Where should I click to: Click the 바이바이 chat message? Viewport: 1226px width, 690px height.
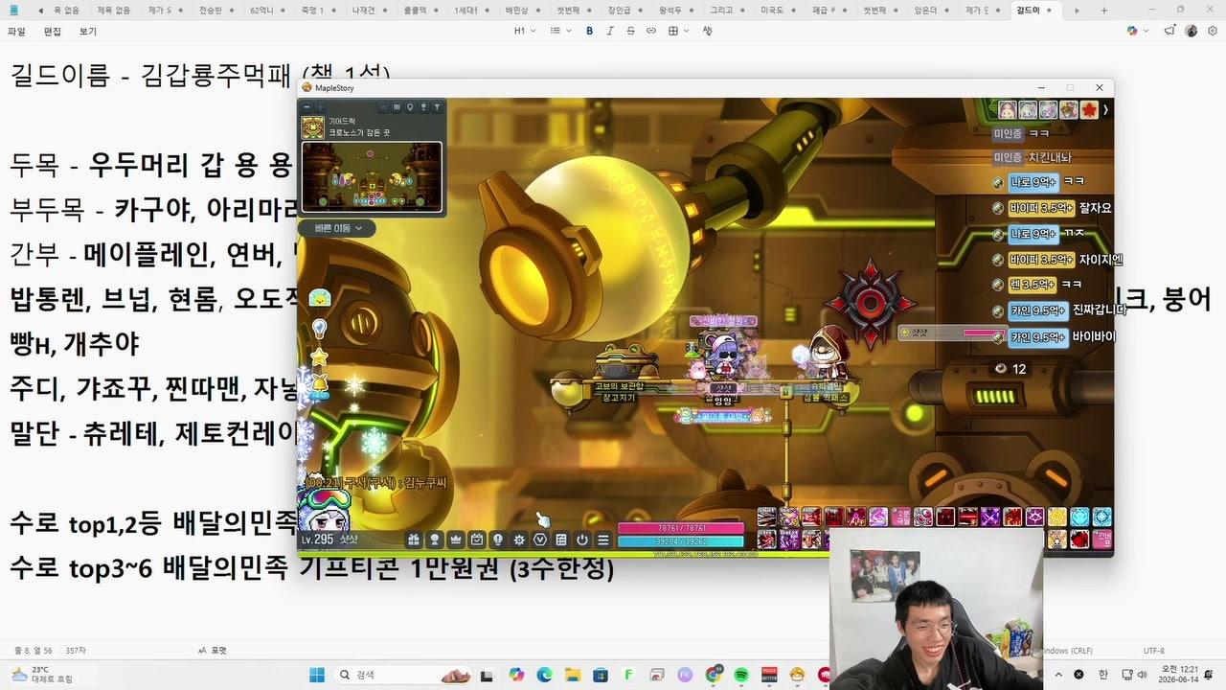click(x=1094, y=336)
